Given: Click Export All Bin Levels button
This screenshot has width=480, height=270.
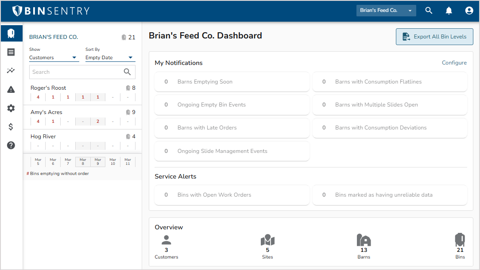Looking at the screenshot, I should coord(434,37).
